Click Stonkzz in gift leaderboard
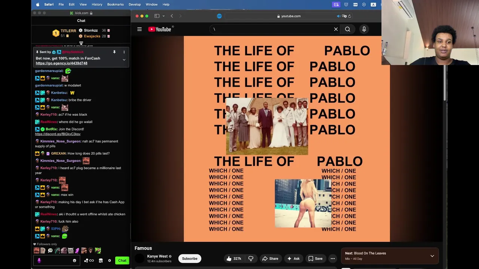This screenshot has width=479, height=269. (91, 30)
